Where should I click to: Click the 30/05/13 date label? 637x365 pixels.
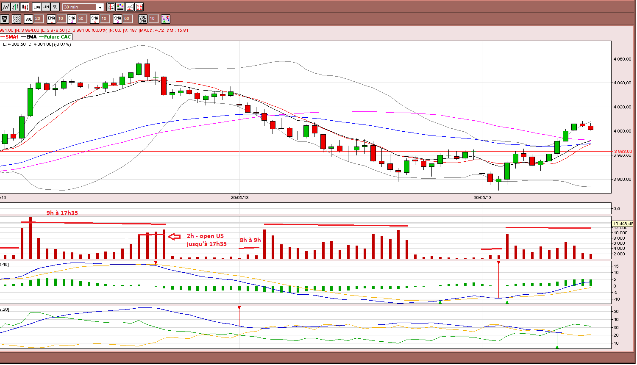point(482,197)
